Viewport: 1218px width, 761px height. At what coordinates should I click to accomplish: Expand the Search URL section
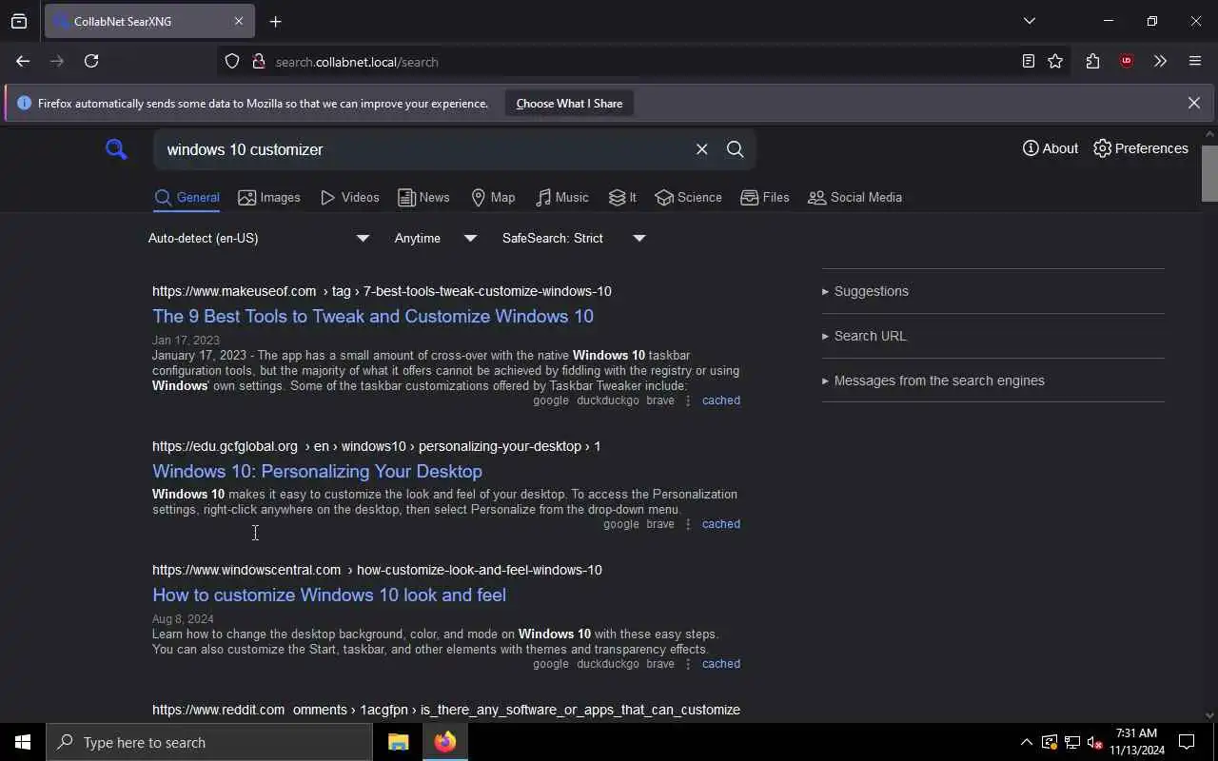[992, 336]
